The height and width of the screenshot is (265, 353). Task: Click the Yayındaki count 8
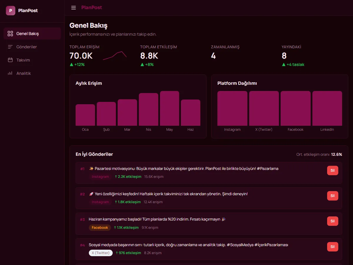(x=284, y=56)
